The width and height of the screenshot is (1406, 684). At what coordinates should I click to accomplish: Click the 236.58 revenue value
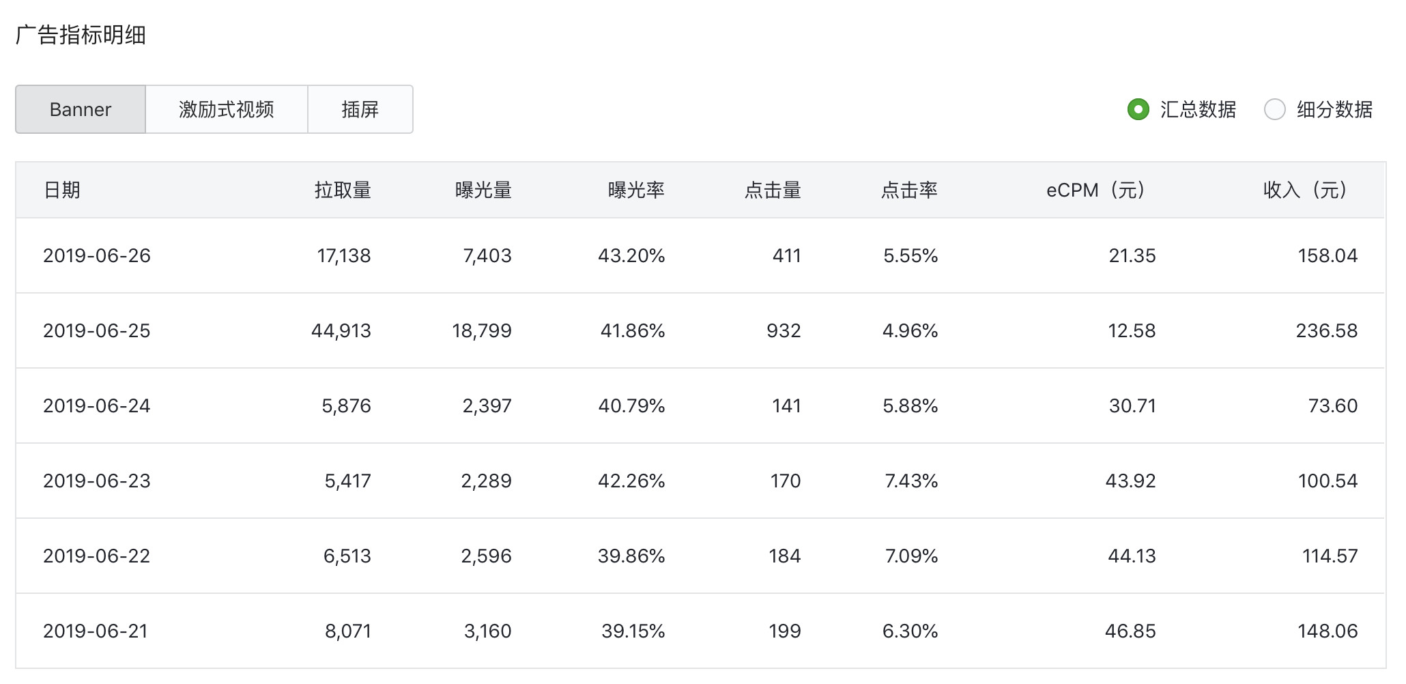click(x=1326, y=330)
